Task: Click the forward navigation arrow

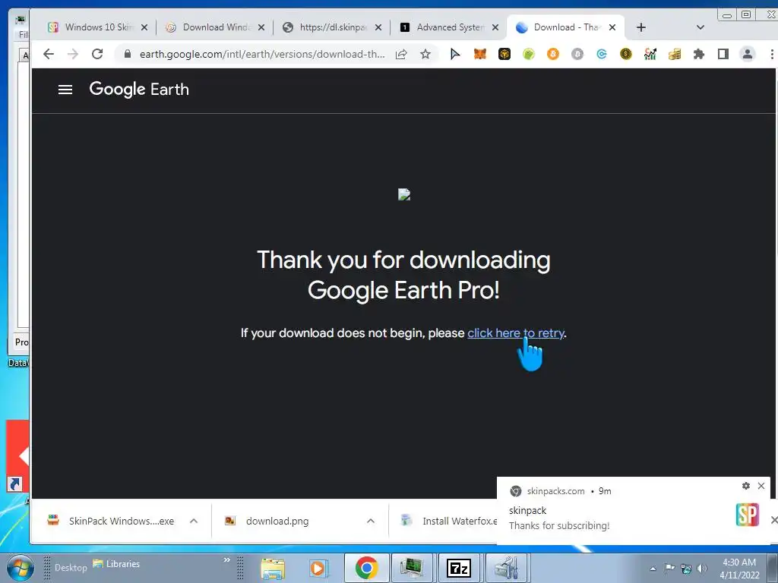Action: (x=72, y=54)
